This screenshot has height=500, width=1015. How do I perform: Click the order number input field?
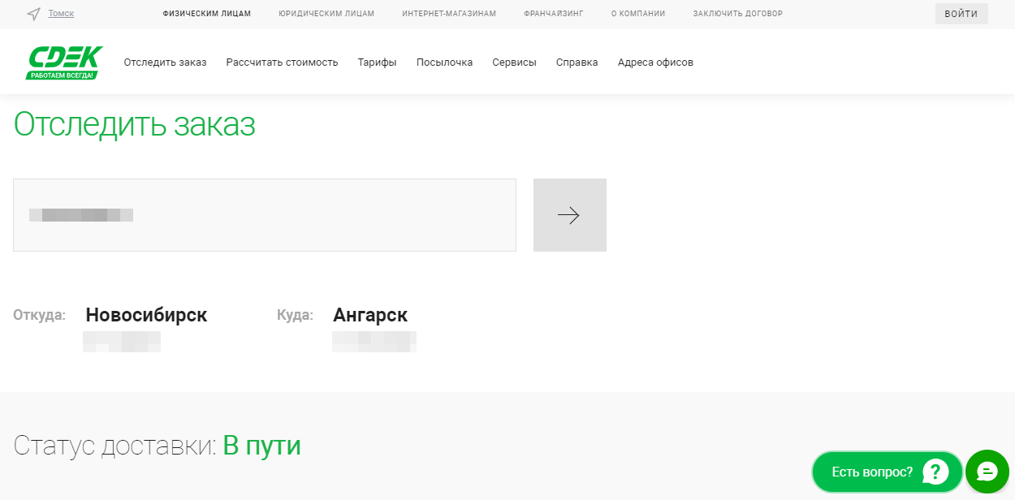click(264, 215)
